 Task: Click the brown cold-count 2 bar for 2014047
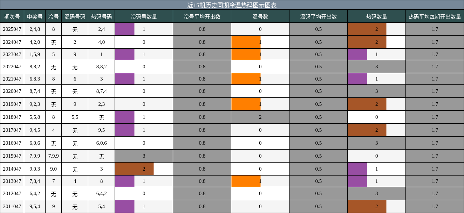click(134, 169)
